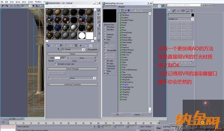The image size is (224, 131).
Task: Click View List icon in Map Browser
Action: (120, 10)
